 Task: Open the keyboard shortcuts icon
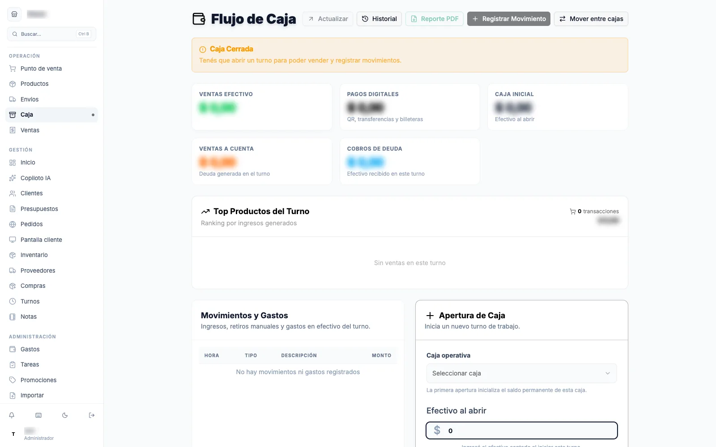[x=38, y=415]
